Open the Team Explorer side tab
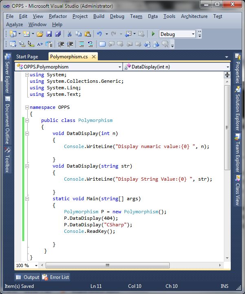245x294 pixels. pos(238,153)
